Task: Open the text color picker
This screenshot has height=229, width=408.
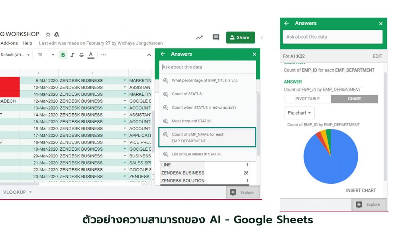Action: (91, 55)
